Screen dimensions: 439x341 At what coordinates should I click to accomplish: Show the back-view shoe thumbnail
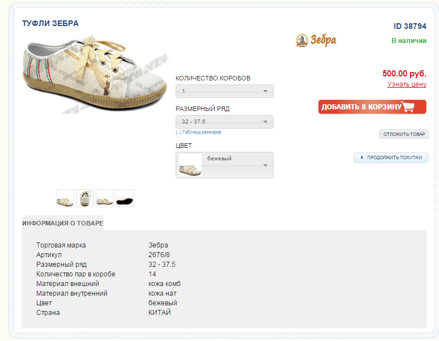(x=85, y=198)
